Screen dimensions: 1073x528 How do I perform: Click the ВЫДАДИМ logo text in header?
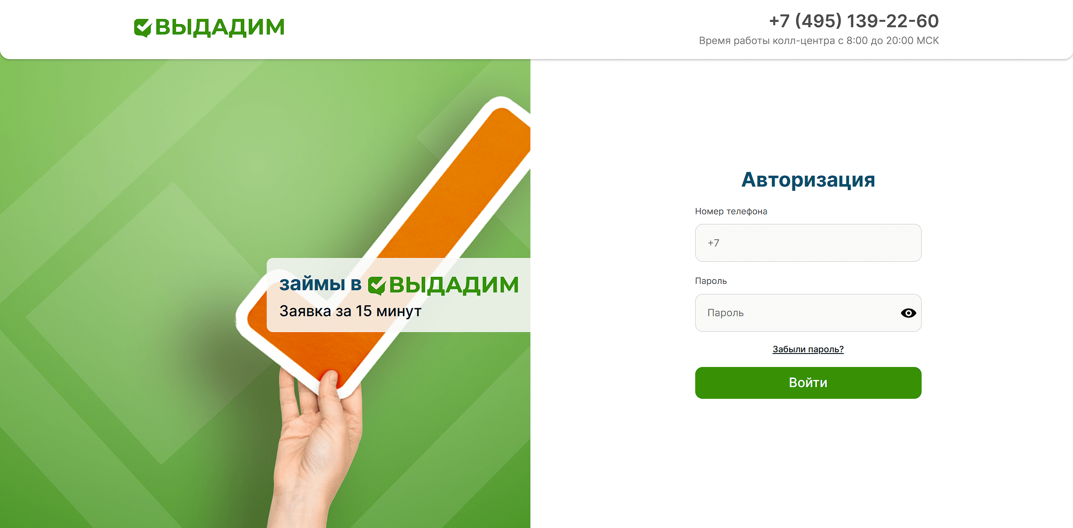point(220,27)
